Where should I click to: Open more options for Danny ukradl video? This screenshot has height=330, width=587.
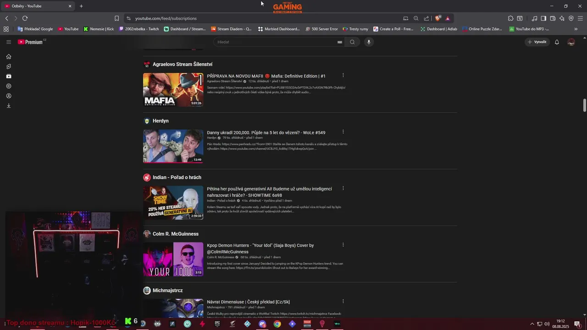pos(343,132)
